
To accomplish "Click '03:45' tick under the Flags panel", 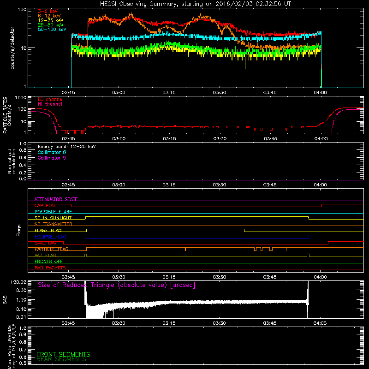I will [x=270, y=277].
